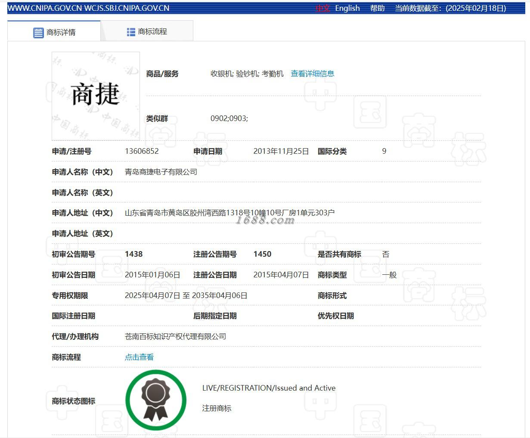The width and height of the screenshot is (530, 438).
Task: Select applicant name 青岛商捷电子有限公司
Action: coord(161,172)
